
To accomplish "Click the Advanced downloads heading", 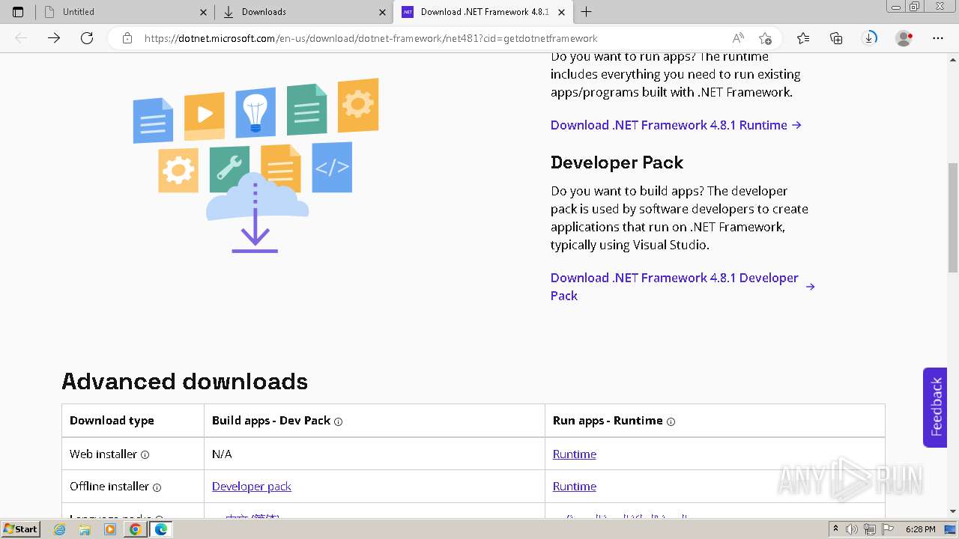I will click(184, 381).
